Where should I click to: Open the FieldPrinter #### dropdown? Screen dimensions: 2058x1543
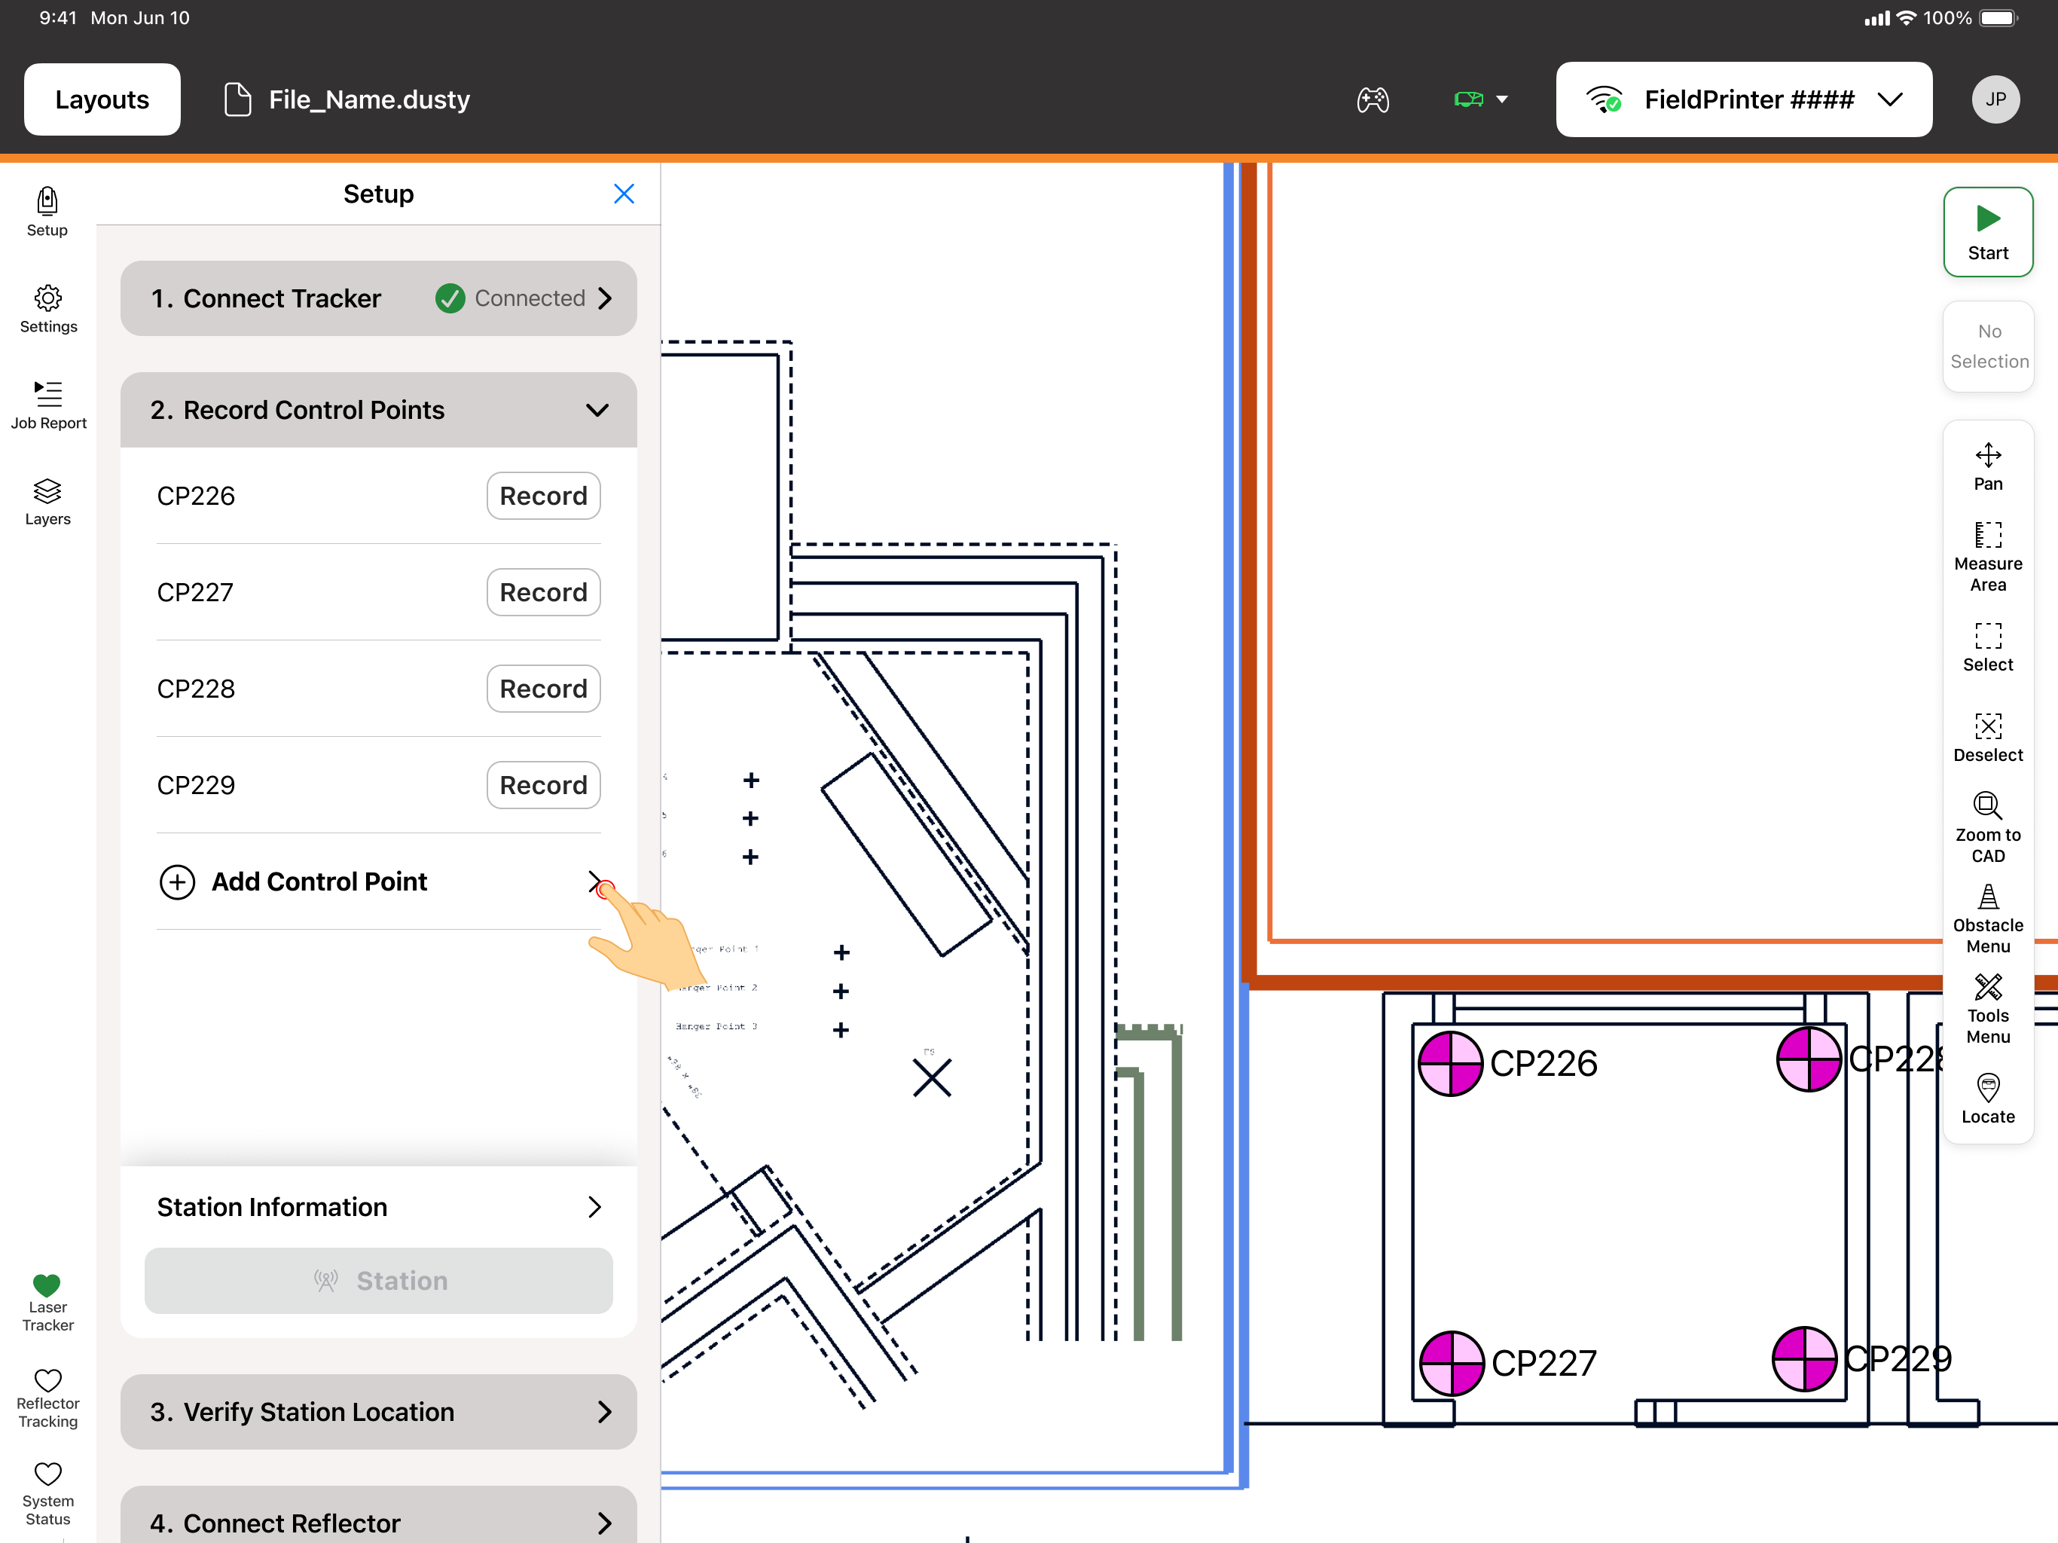[x=1744, y=99]
